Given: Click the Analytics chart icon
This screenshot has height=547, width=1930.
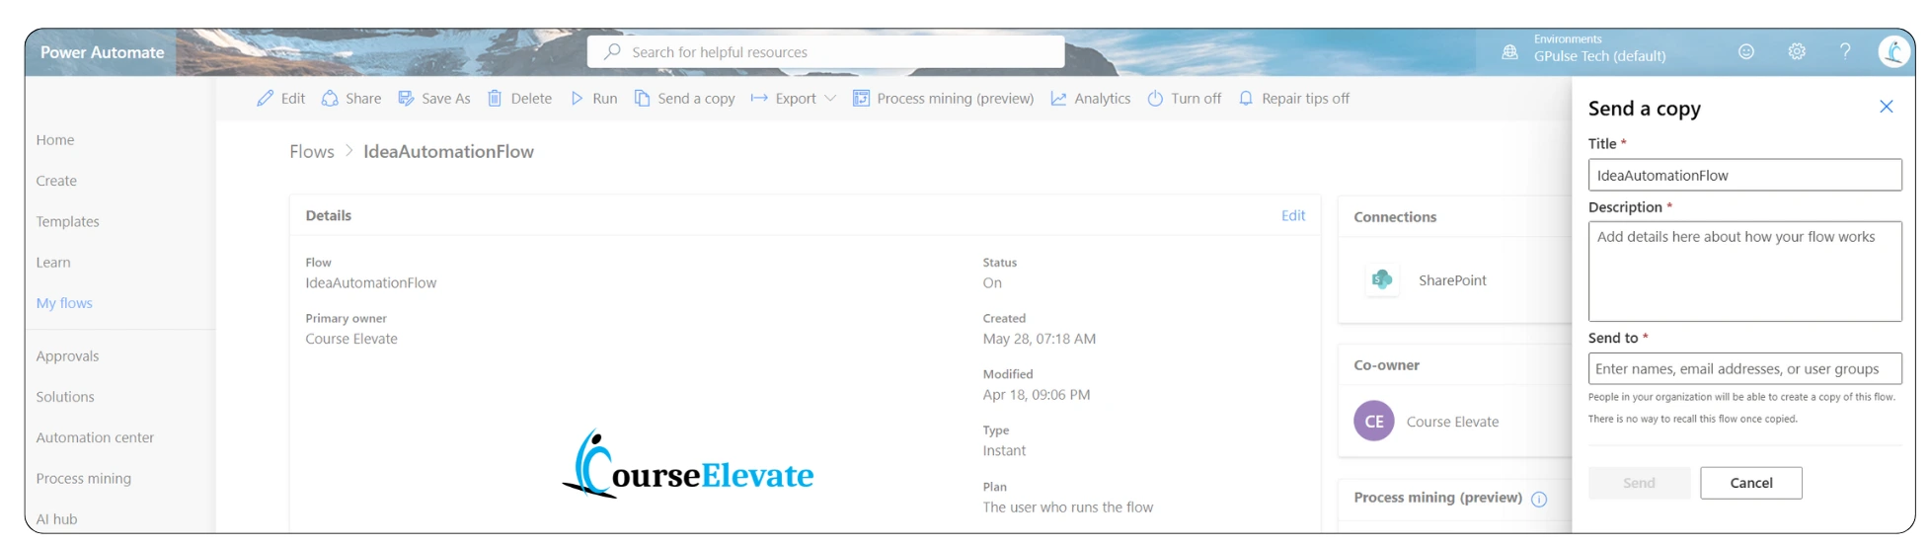Looking at the screenshot, I should (x=1058, y=99).
